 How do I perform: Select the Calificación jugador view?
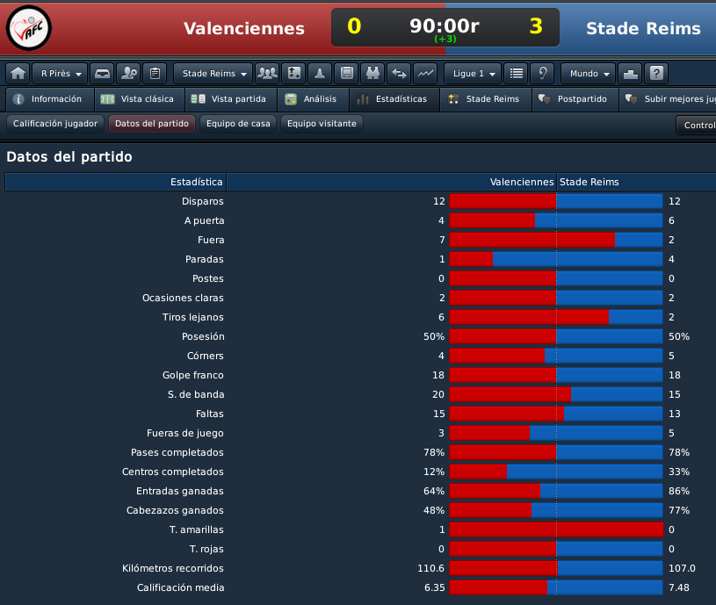tap(55, 124)
